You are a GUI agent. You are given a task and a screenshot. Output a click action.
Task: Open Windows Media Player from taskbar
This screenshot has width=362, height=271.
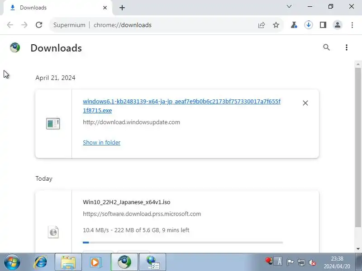pyautogui.click(x=95, y=262)
